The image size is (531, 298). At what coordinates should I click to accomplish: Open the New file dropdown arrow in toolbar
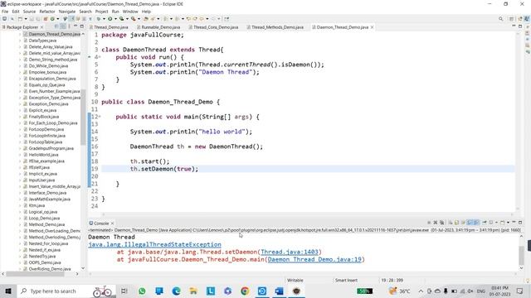pyautogui.click(x=26, y=19)
